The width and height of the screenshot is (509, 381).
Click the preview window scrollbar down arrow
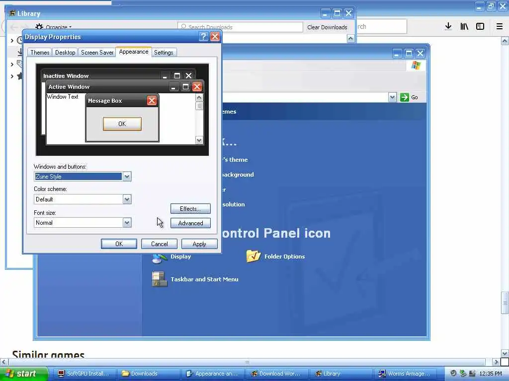(199, 140)
